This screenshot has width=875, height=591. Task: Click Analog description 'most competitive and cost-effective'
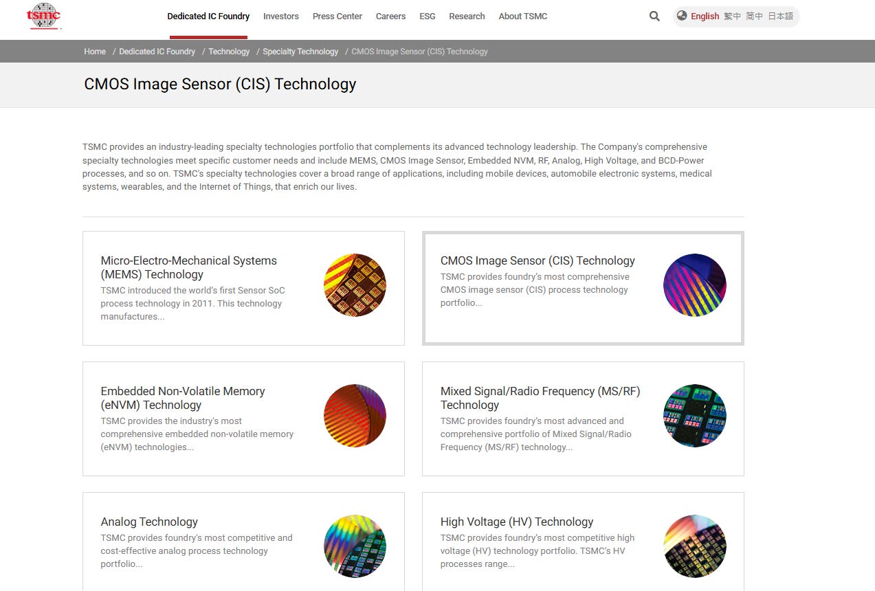tap(197, 551)
